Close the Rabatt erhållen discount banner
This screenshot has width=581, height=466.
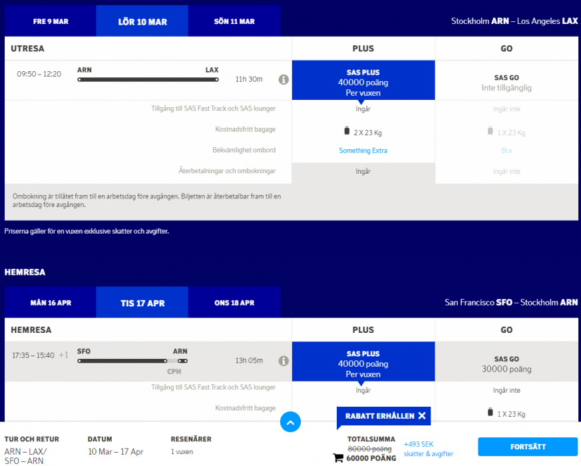[x=422, y=416]
